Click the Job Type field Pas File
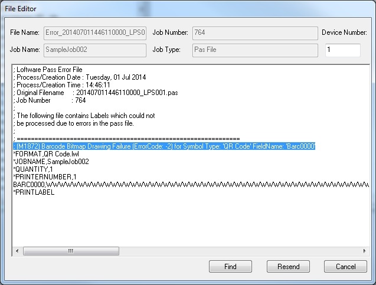The image size is (376, 285). (x=255, y=50)
